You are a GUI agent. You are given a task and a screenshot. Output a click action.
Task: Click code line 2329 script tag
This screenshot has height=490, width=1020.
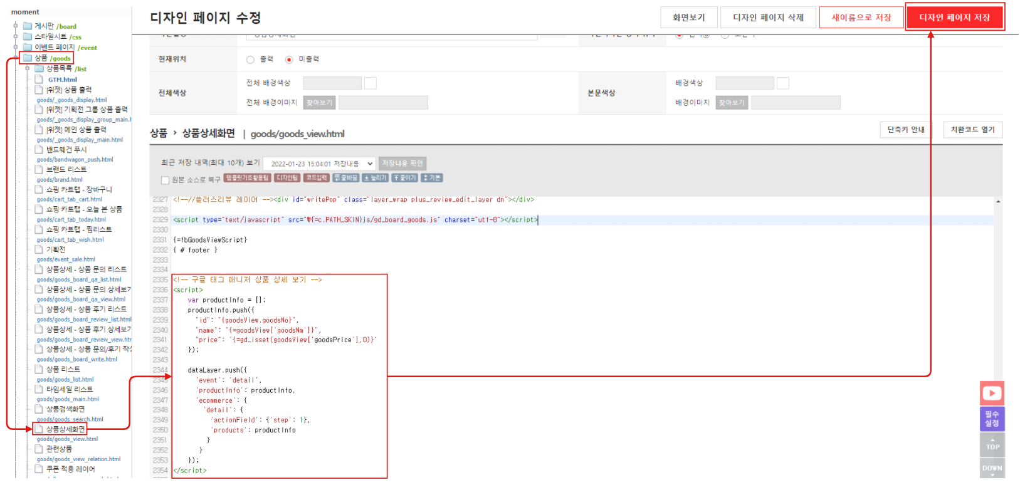click(x=355, y=220)
